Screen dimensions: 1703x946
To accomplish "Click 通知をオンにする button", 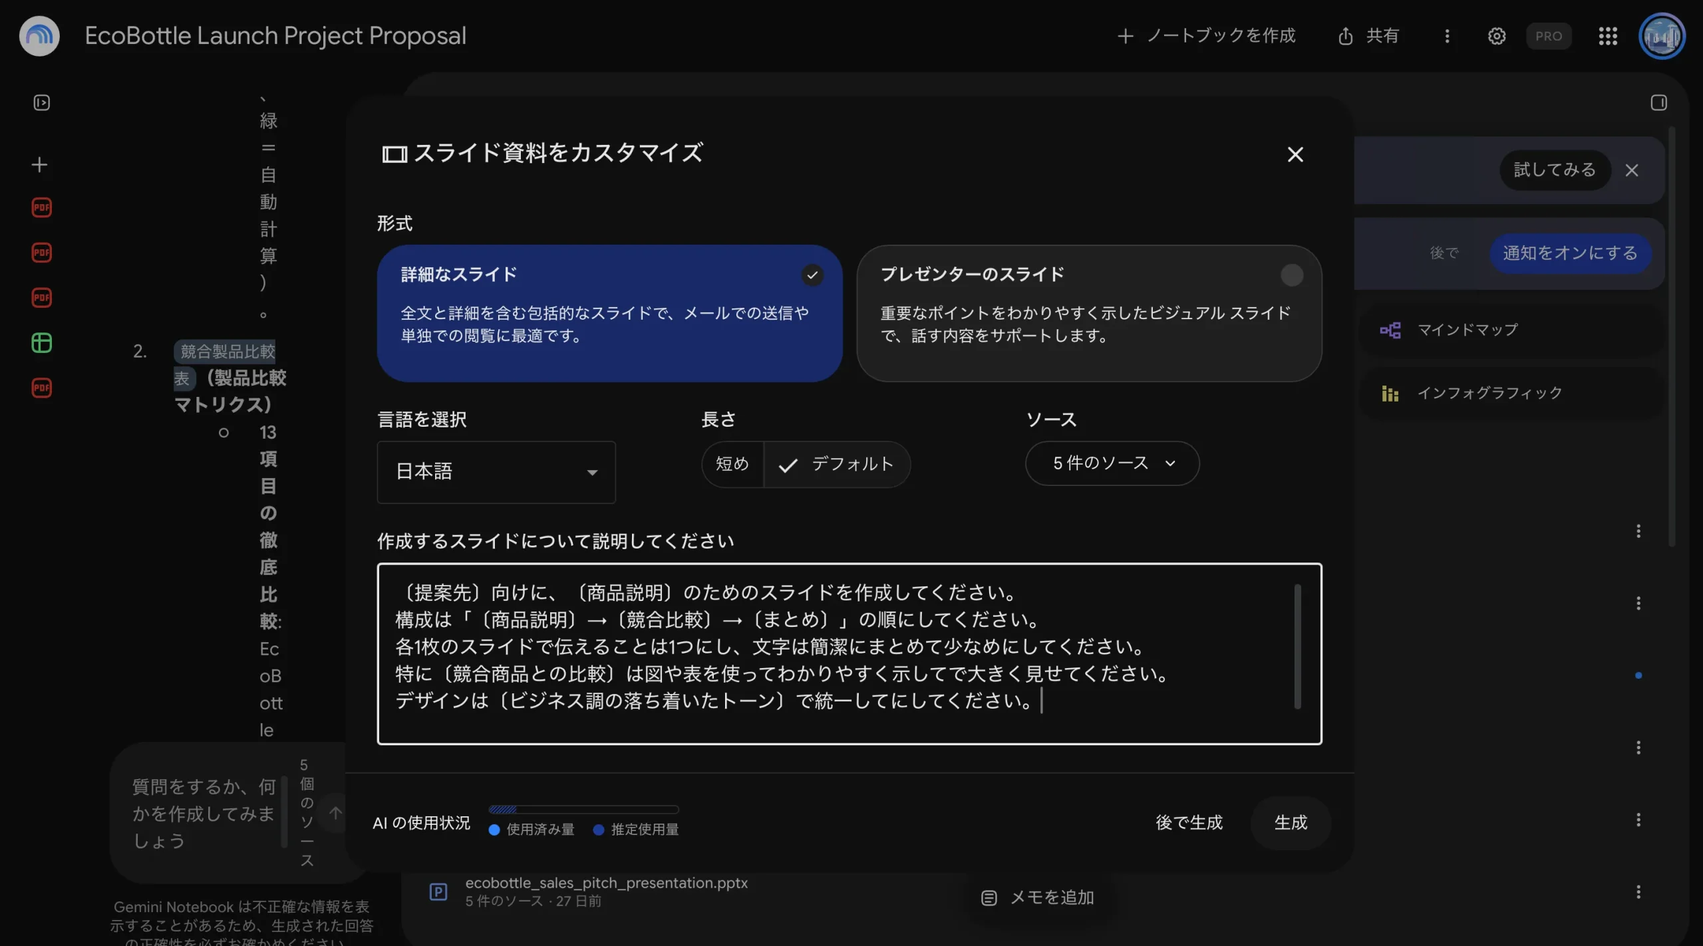I will click(1570, 253).
